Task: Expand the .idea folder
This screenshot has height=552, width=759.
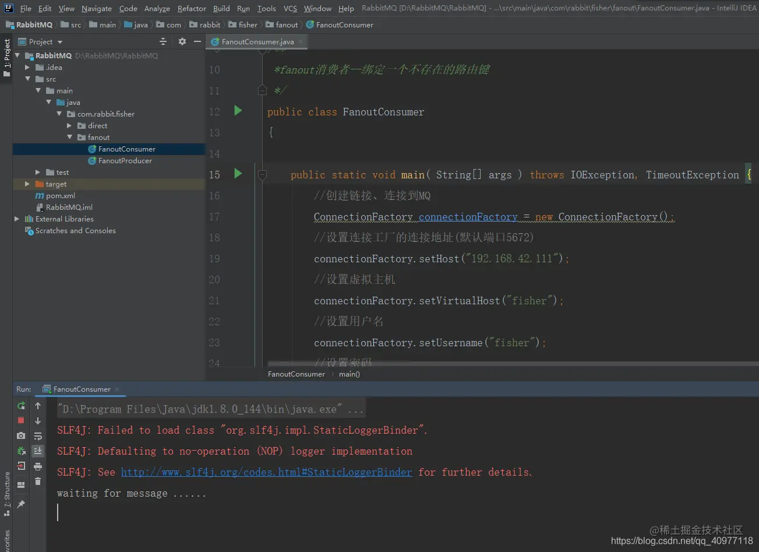Action: (27, 67)
